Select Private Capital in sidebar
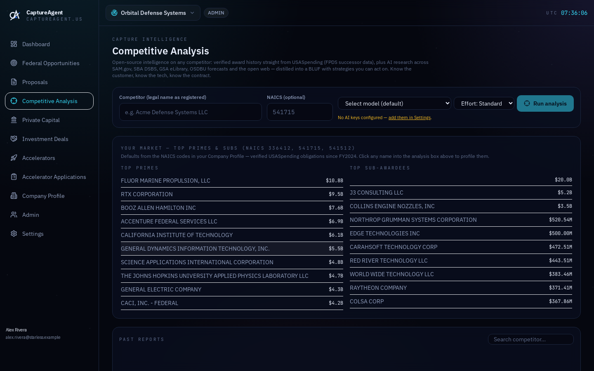Screen dimensions: 594x371 tap(49, 120)
